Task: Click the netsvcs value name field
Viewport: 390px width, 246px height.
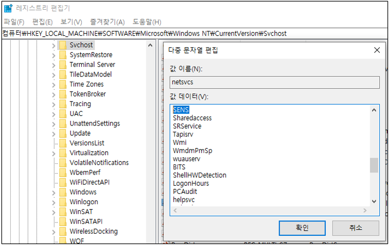Action: tap(275, 83)
